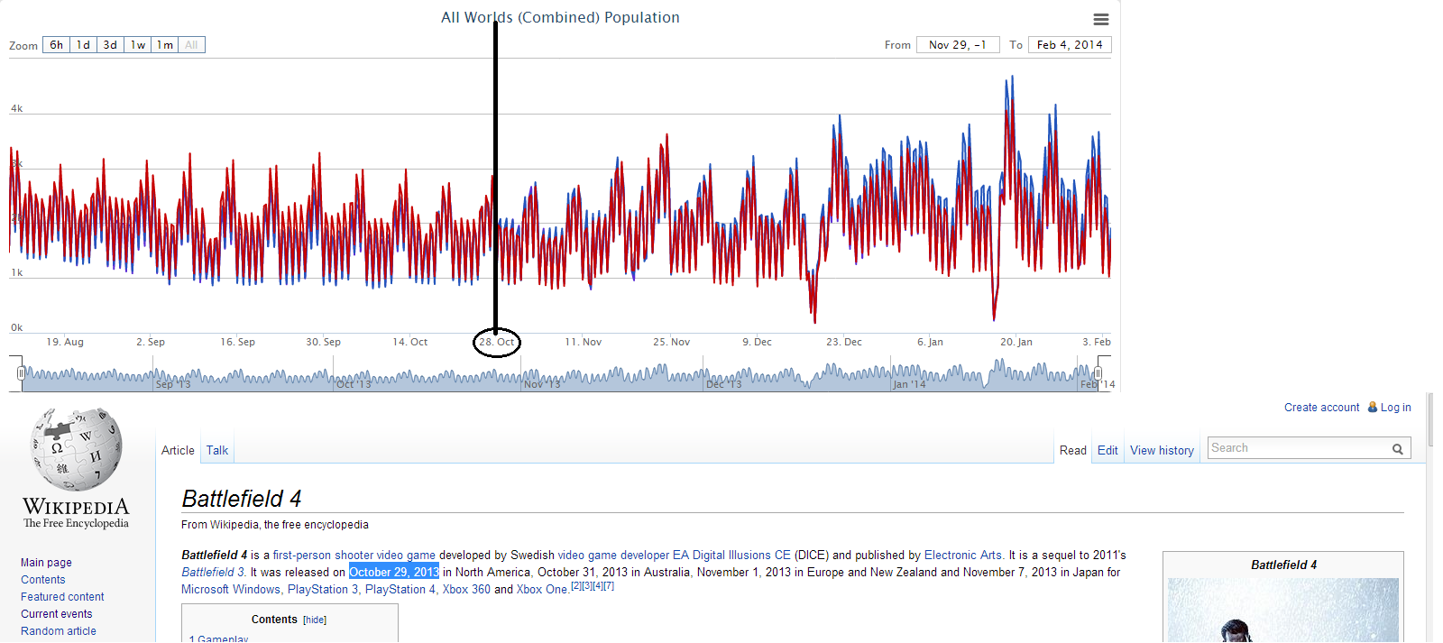Click the 19. Aug axis label
The width and height of the screenshot is (1443, 643).
coord(65,342)
